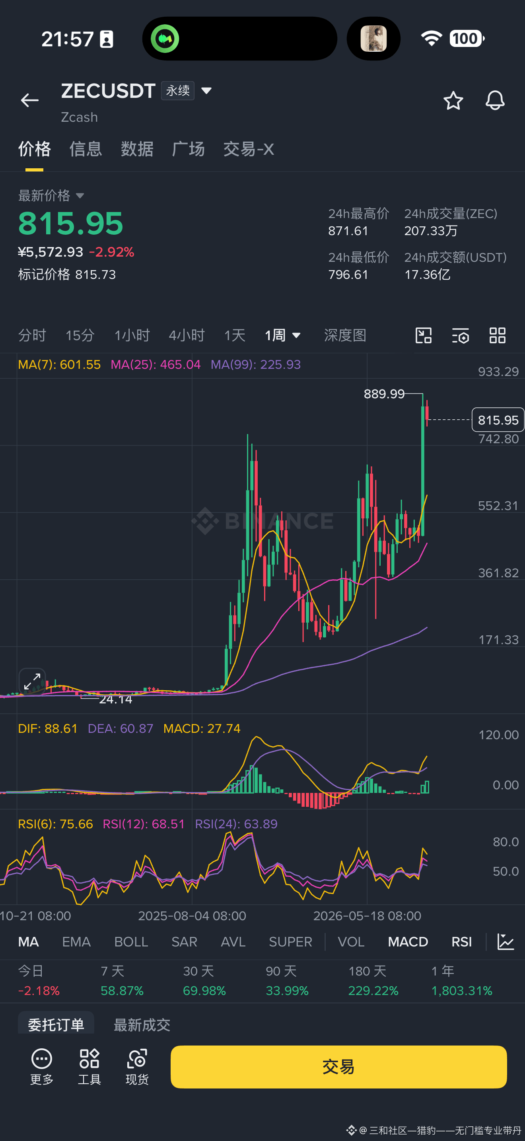Tap RSI(6): 75.66 readout
The image size is (525, 1141).
(x=55, y=824)
